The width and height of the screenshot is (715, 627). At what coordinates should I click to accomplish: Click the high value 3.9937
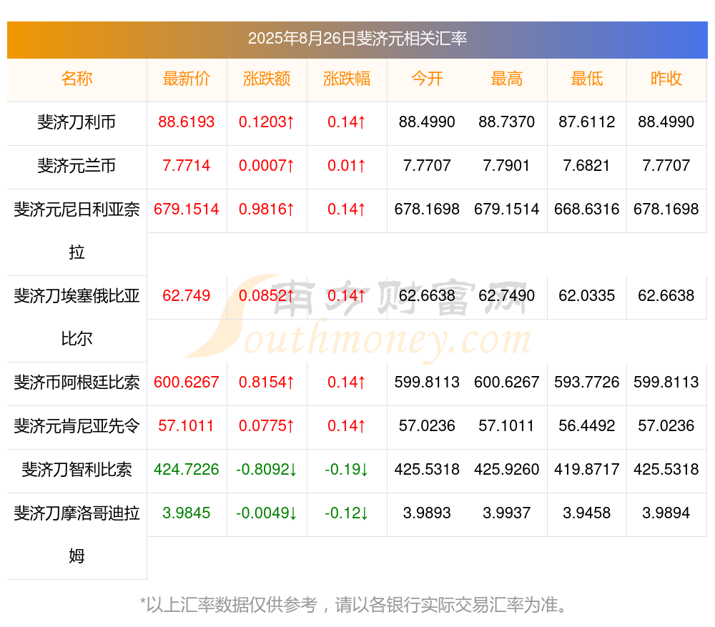[x=507, y=513]
